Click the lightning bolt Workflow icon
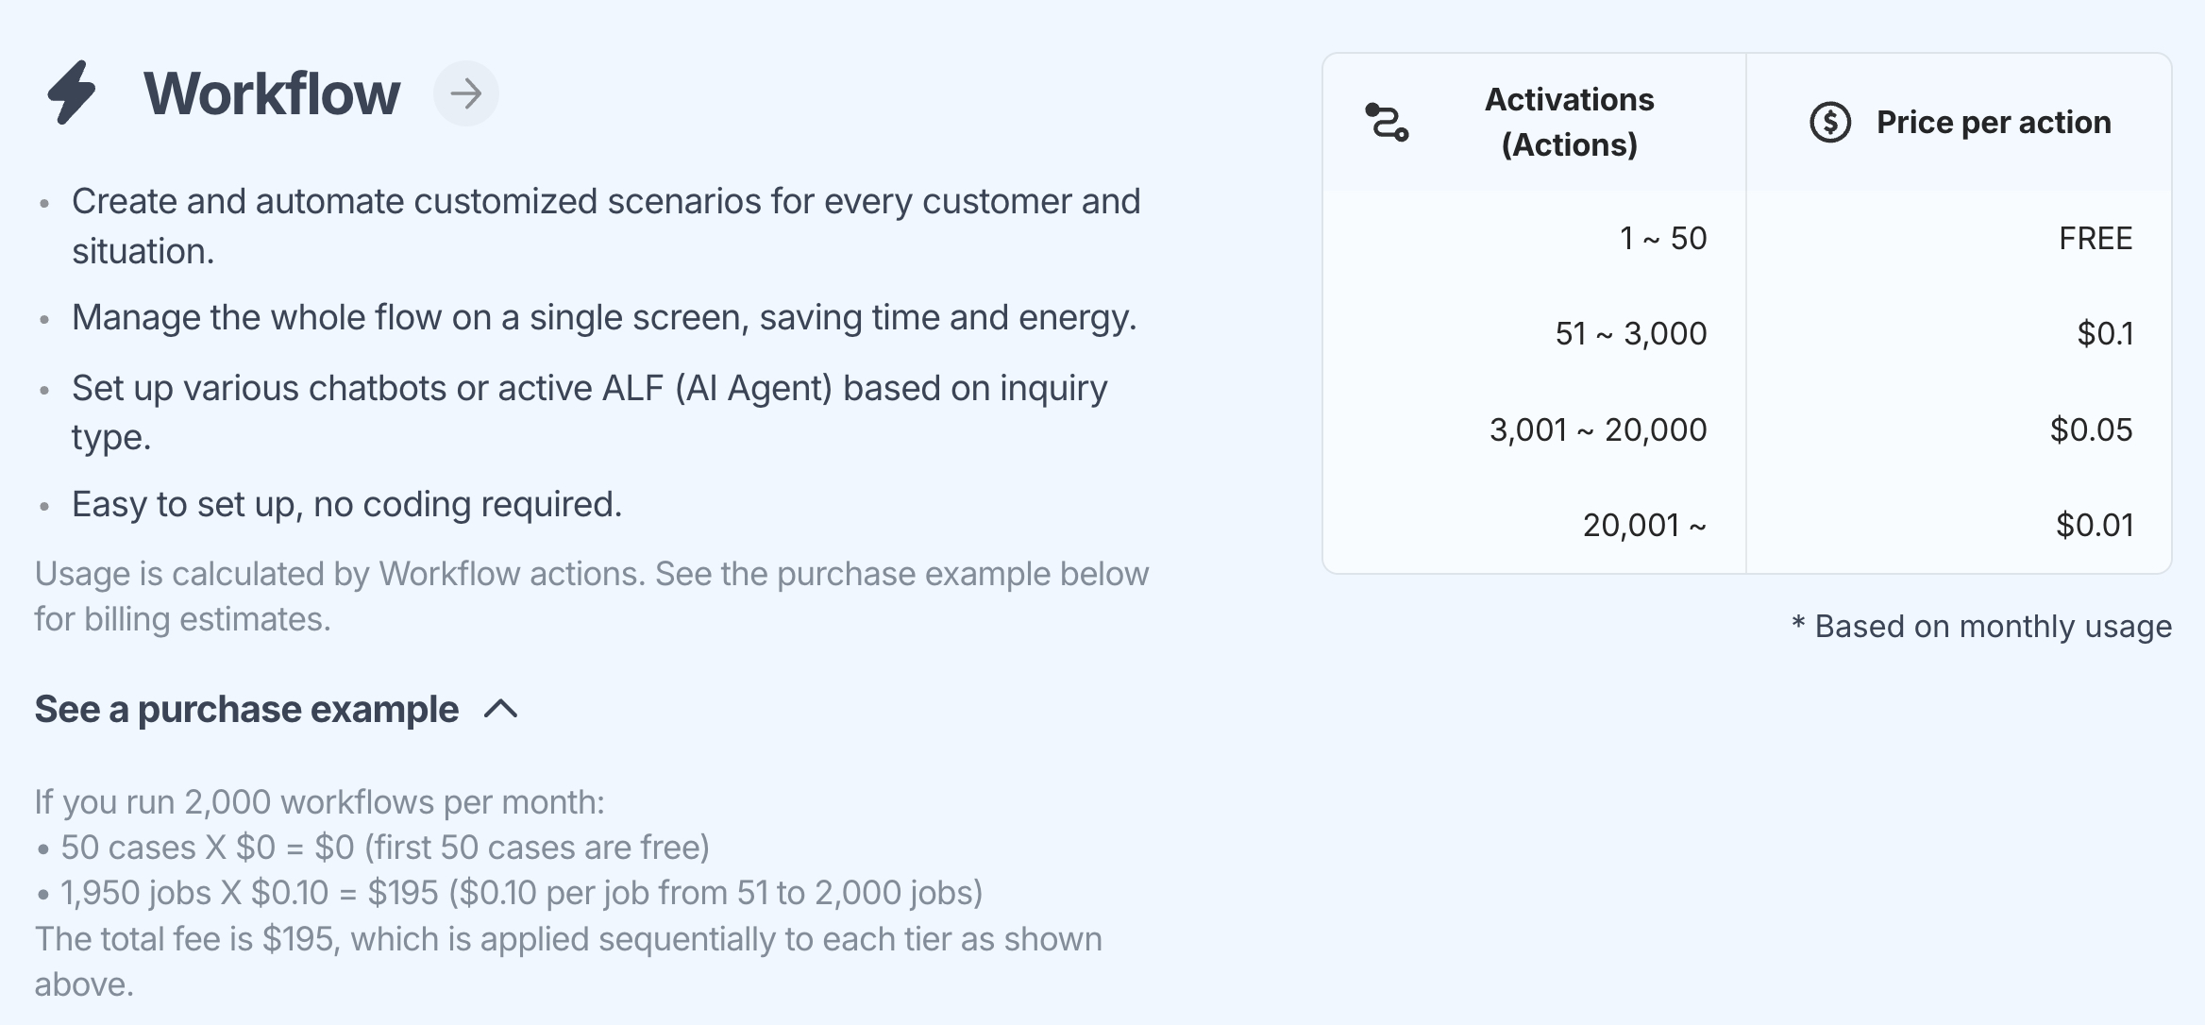Image resolution: width=2205 pixels, height=1025 pixels. 72,92
